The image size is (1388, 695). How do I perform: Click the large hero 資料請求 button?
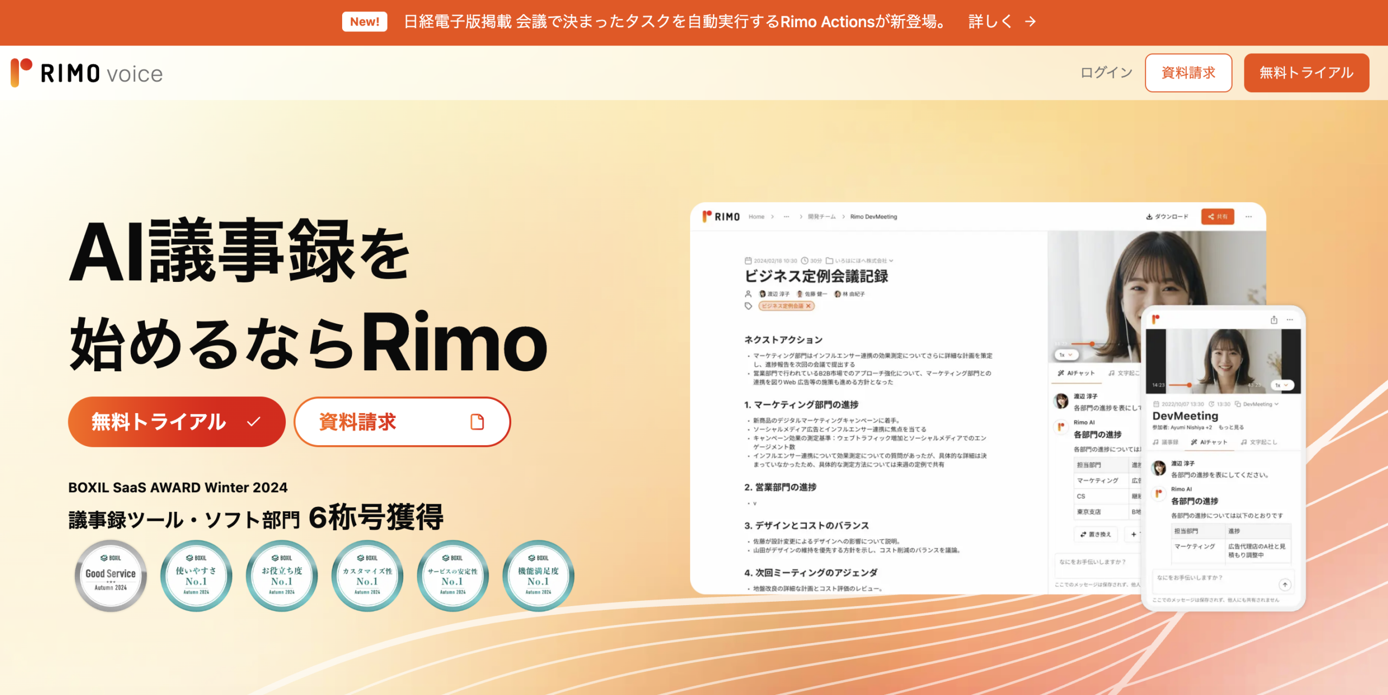pyautogui.click(x=402, y=421)
